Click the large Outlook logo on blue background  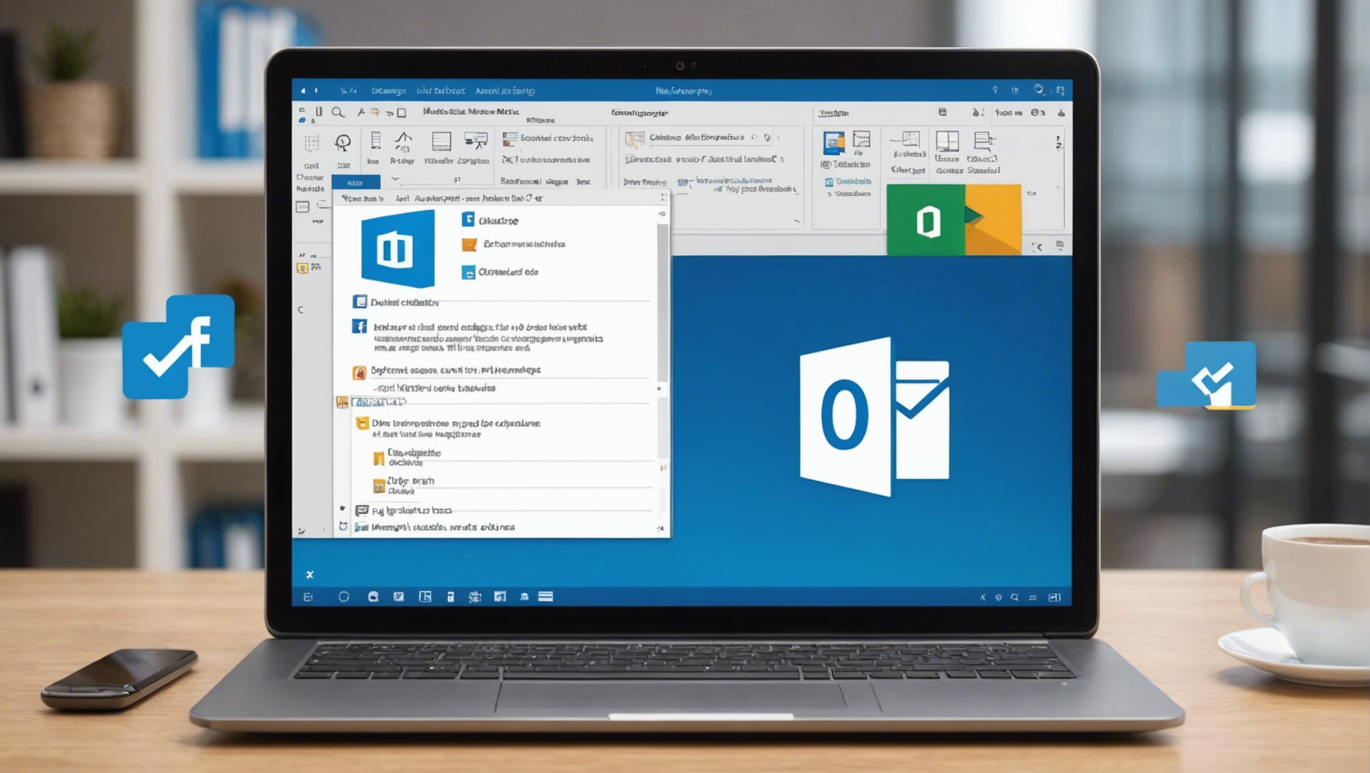pos(874,417)
